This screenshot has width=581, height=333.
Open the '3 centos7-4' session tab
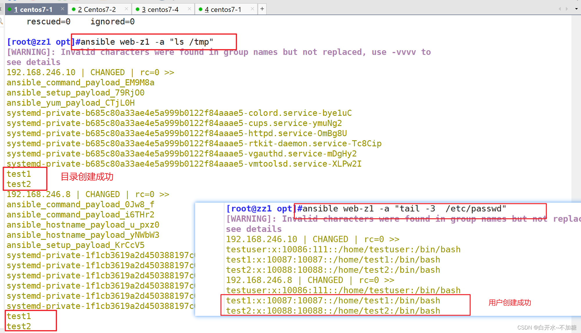coord(160,9)
